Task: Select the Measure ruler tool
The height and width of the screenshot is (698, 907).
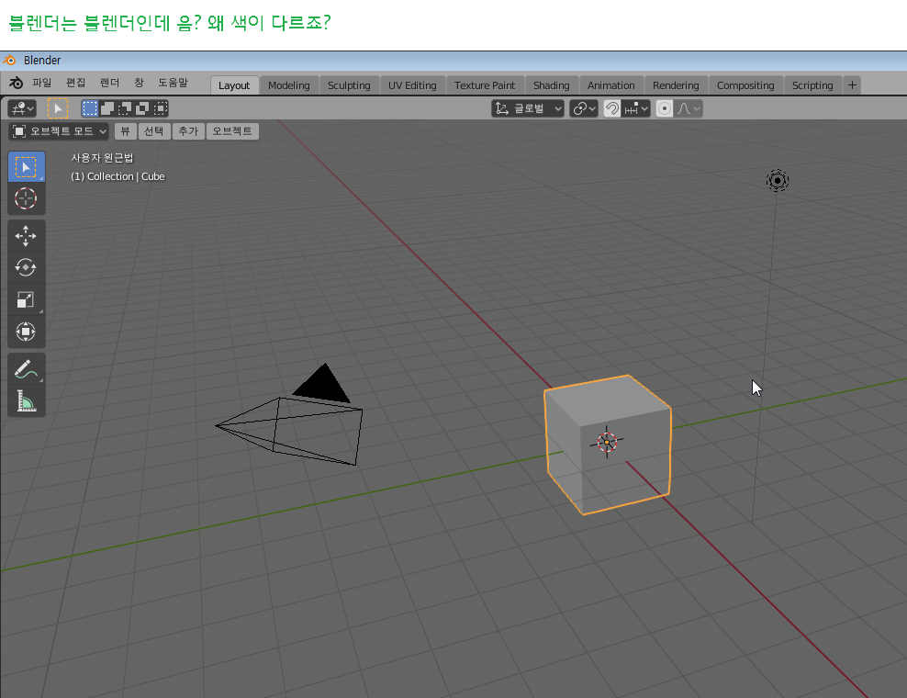Action: (26, 400)
